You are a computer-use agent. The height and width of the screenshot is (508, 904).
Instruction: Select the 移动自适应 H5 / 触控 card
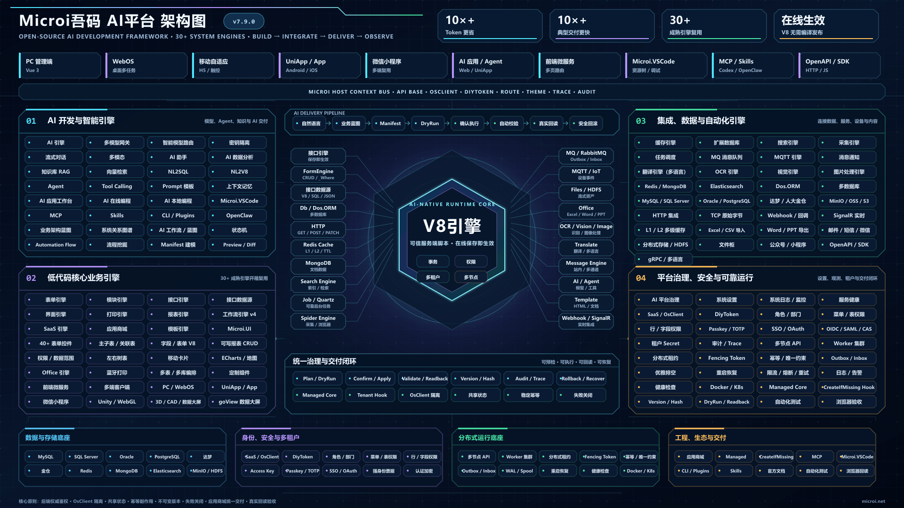coord(233,65)
